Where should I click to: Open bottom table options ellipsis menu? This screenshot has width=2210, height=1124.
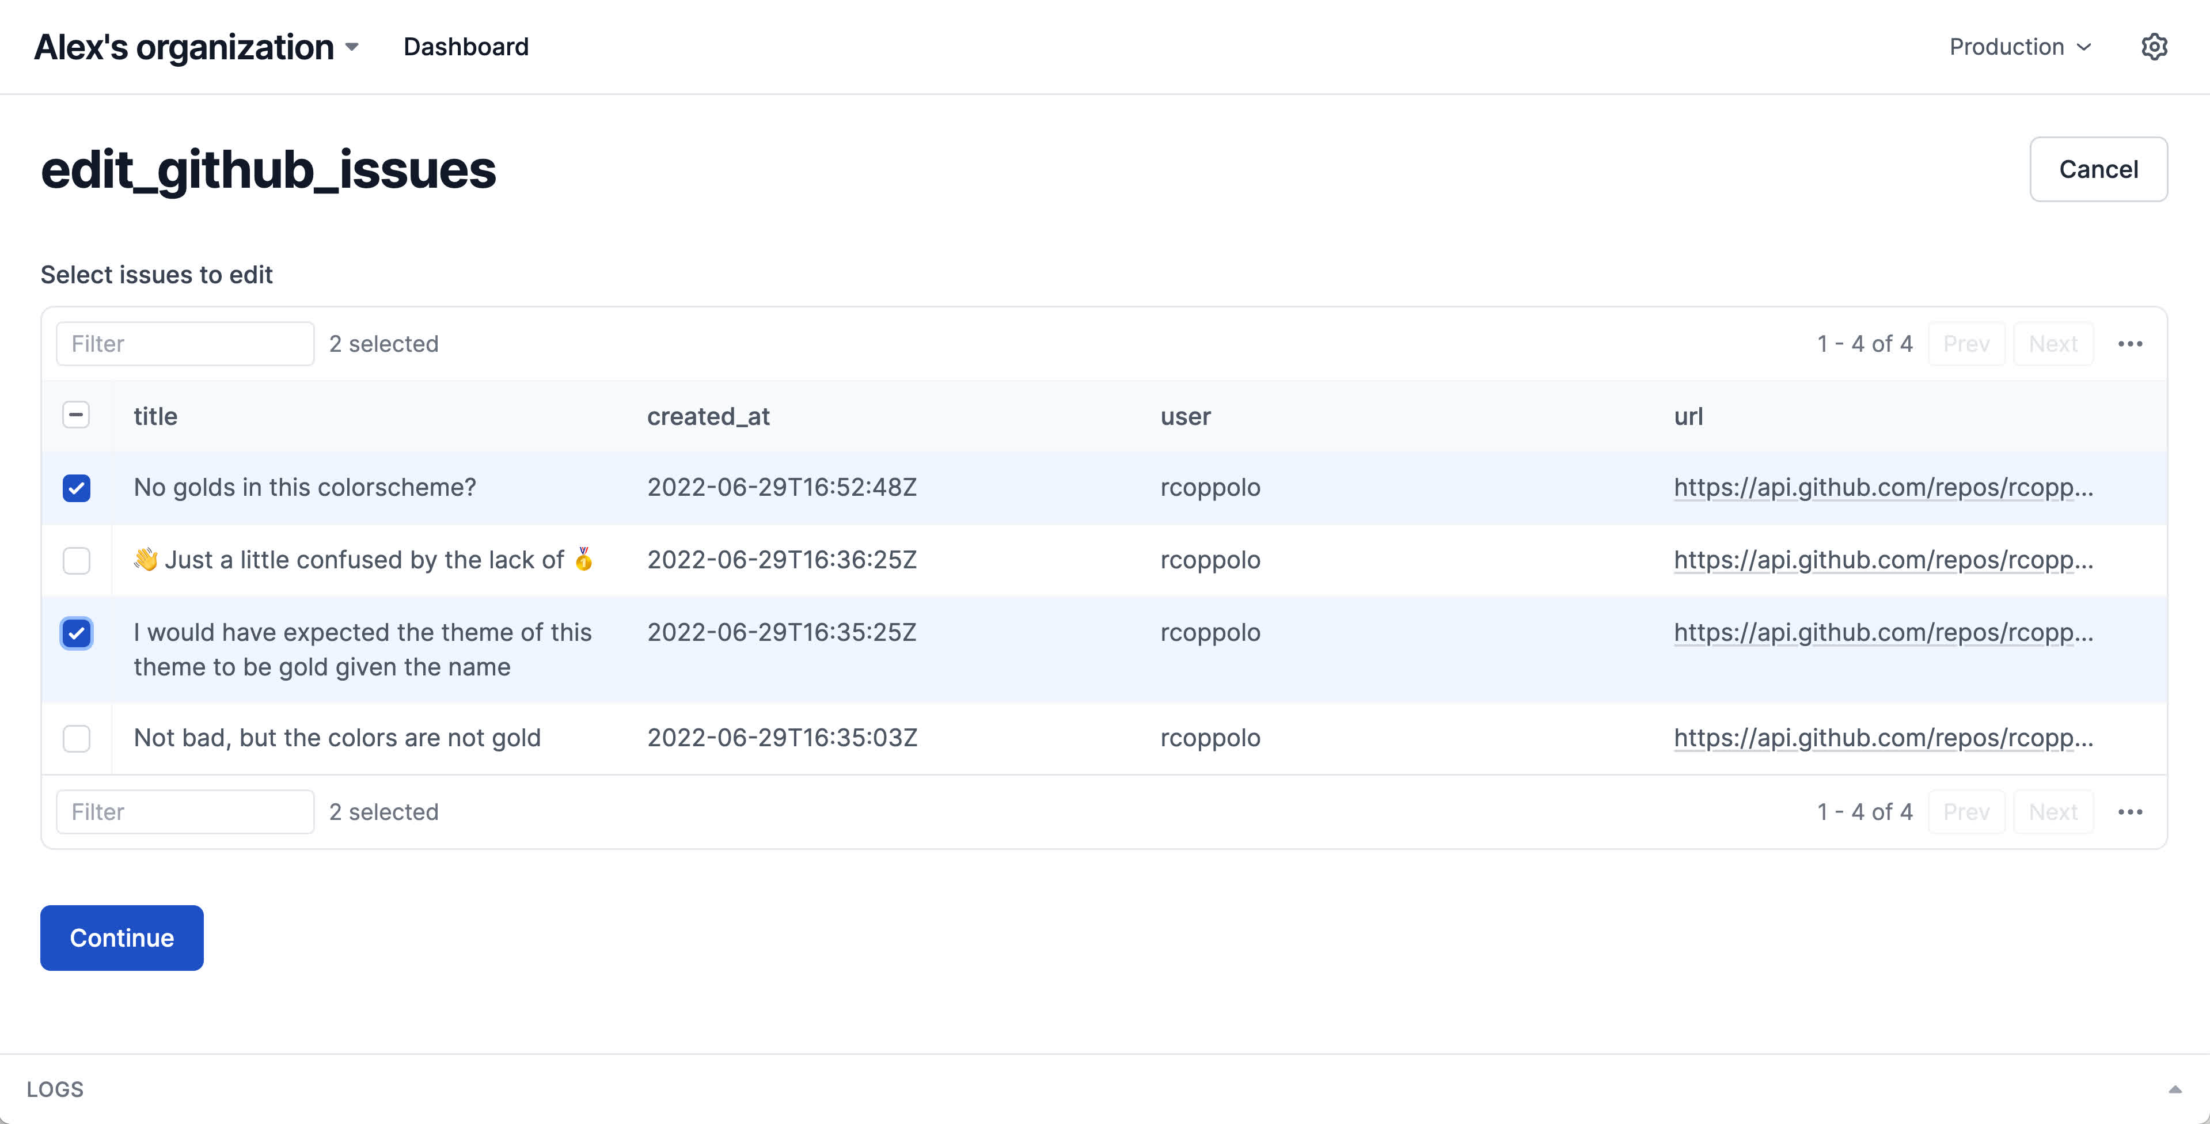tap(2129, 812)
